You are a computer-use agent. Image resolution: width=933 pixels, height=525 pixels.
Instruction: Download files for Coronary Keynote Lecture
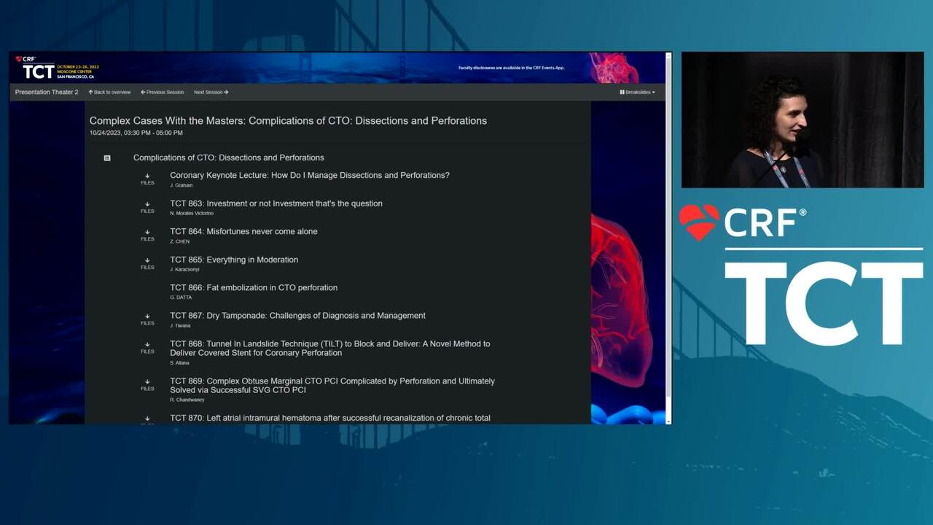[x=147, y=179]
